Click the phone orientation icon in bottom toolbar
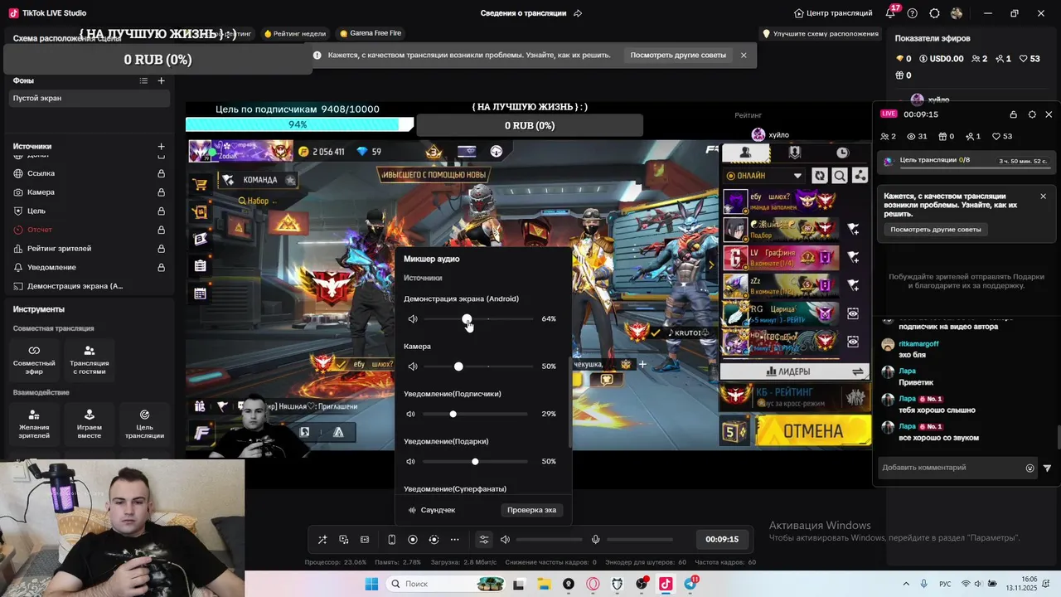Image resolution: width=1061 pixels, height=597 pixels. click(x=392, y=540)
